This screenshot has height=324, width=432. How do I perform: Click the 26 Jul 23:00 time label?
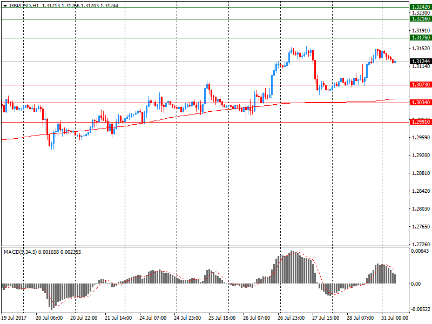pos(291,318)
